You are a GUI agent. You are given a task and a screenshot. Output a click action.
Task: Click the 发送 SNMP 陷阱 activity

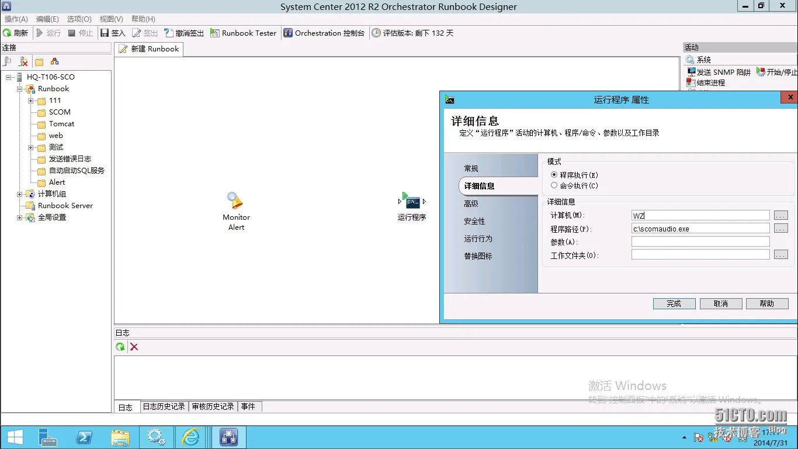pyautogui.click(x=719, y=72)
